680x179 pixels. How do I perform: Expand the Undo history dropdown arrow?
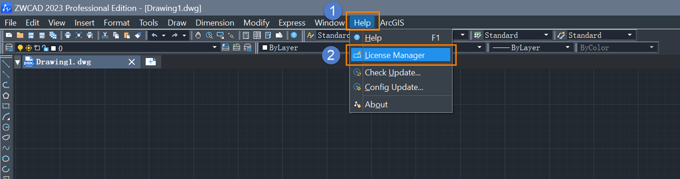[164, 35]
